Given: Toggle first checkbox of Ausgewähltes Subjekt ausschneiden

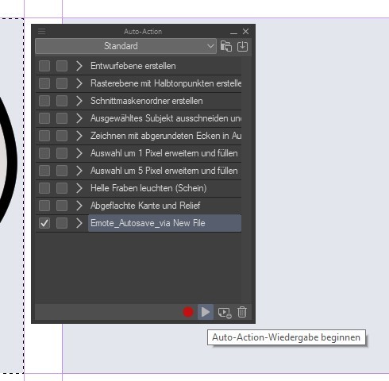Looking at the screenshot, I should (x=44, y=118).
